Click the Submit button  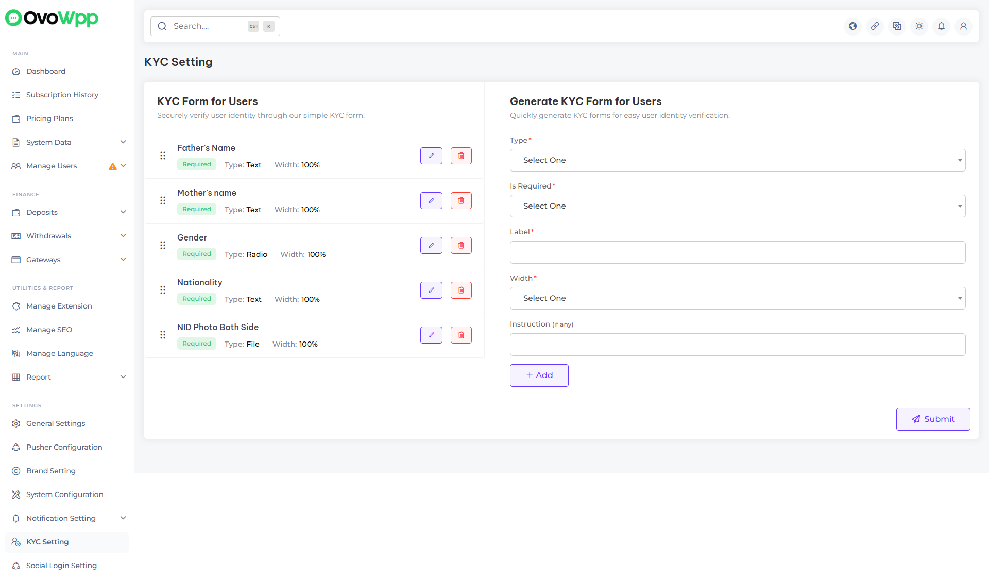coord(933,419)
